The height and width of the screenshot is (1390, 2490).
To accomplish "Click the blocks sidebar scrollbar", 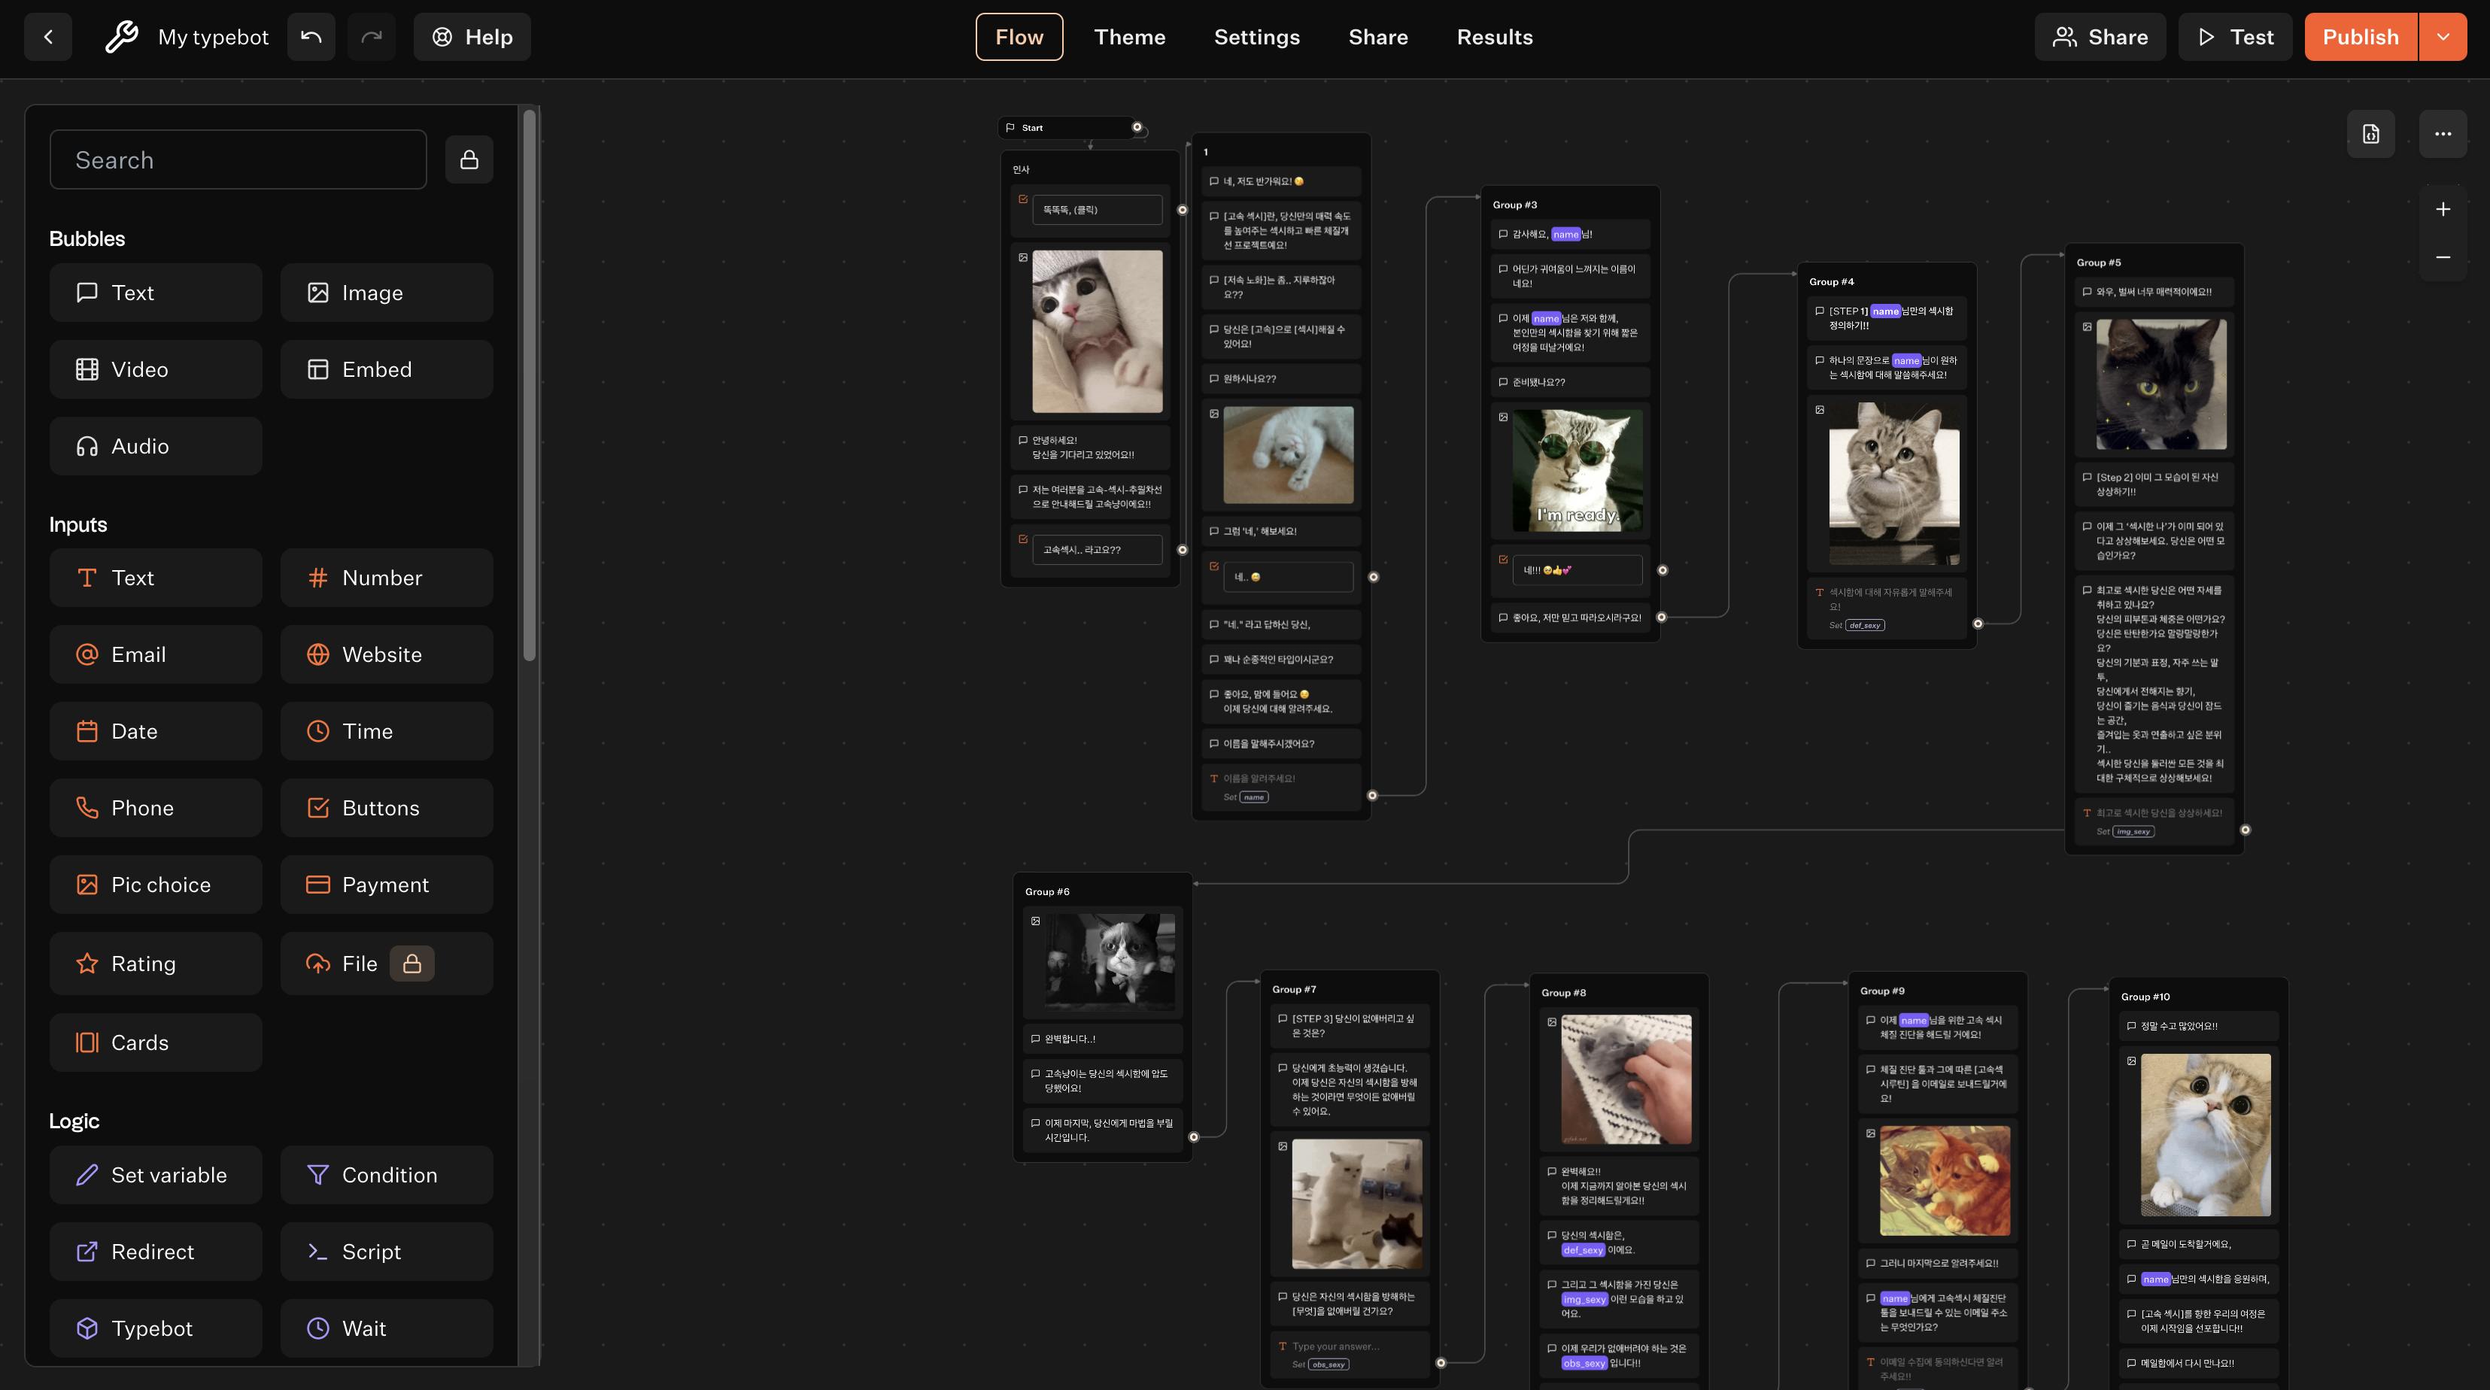I will (x=529, y=387).
